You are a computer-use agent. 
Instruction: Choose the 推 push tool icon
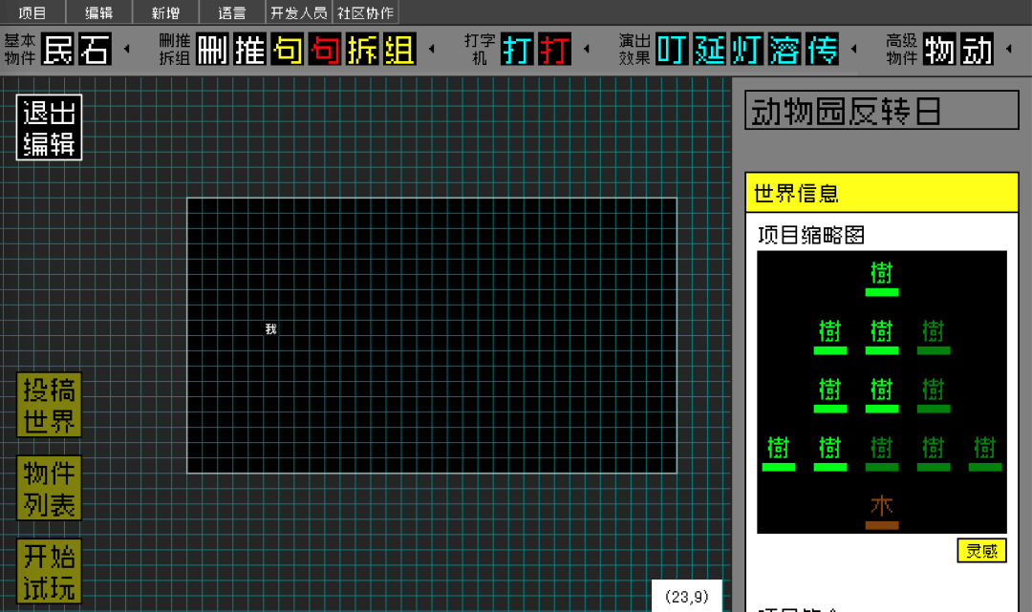(250, 50)
